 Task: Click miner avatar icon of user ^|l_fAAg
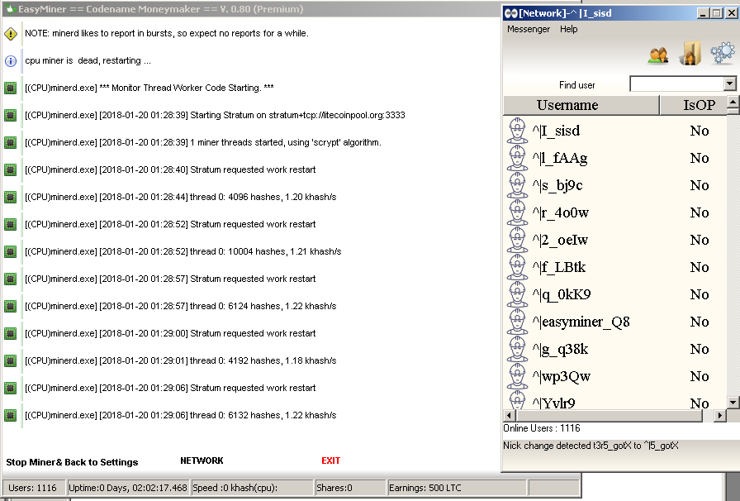click(517, 158)
